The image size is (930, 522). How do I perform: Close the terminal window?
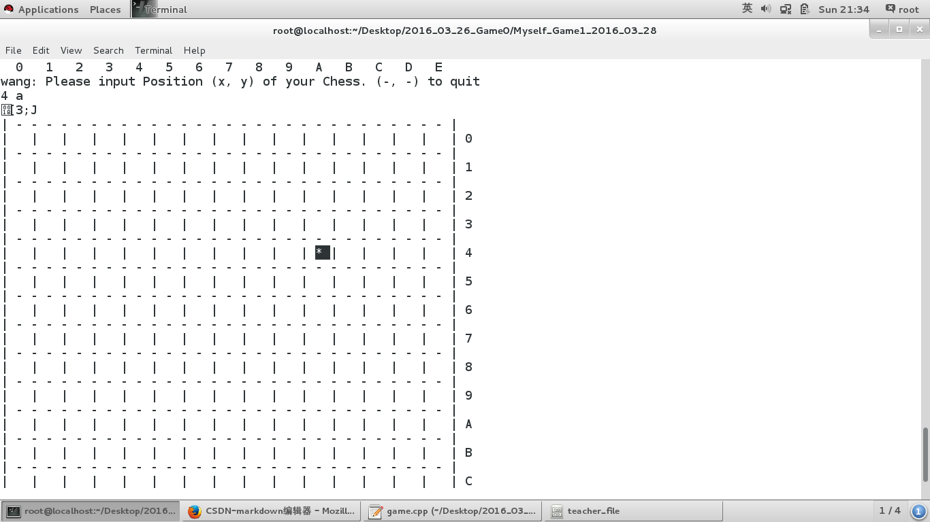point(920,30)
